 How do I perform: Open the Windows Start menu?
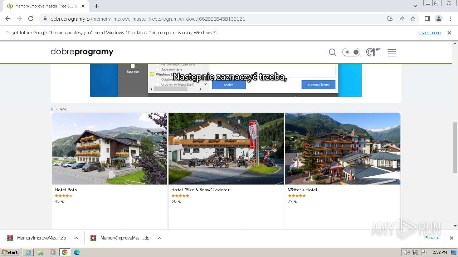tap(10, 252)
